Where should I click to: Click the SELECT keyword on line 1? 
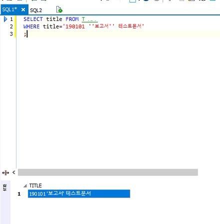click(x=33, y=19)
